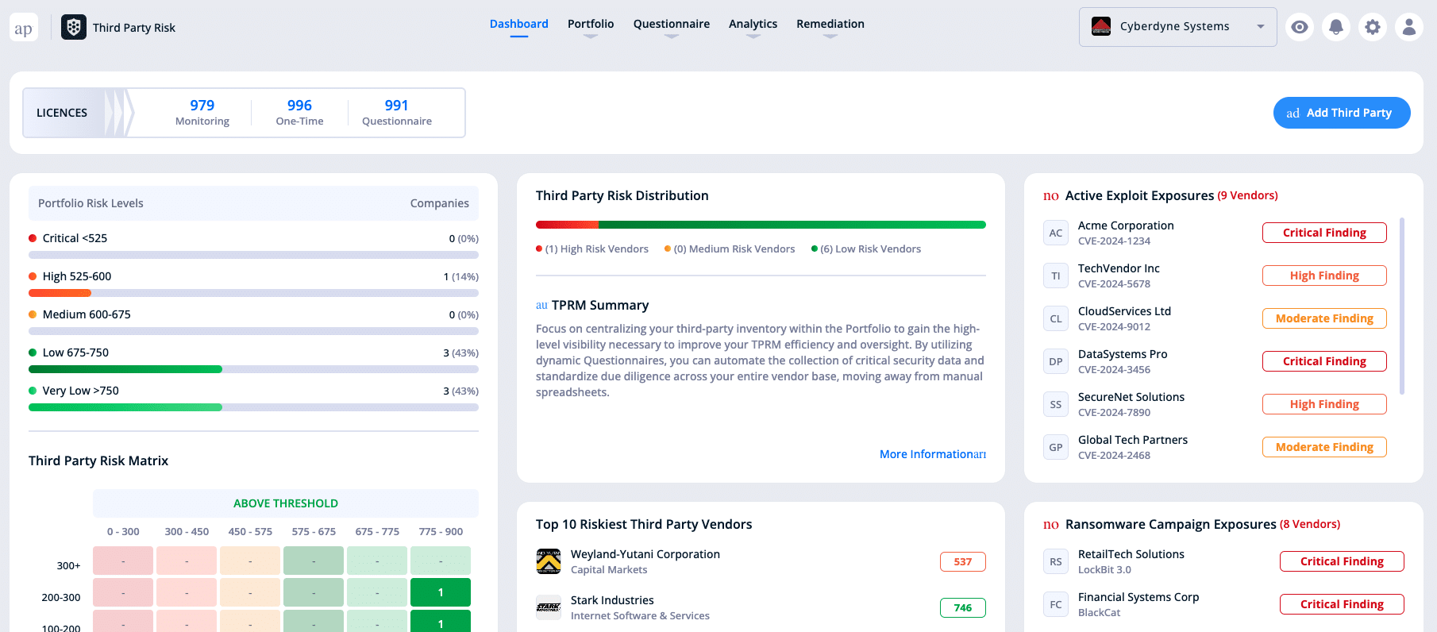Image resolution: width=1437 pixels, height=632 pixels.
Task: Open the More Information link
Action: [x=933, y=454]
